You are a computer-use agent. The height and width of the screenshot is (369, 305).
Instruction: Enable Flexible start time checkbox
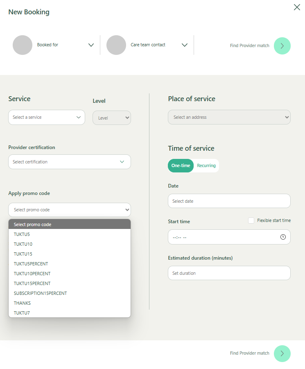[251, 220]
